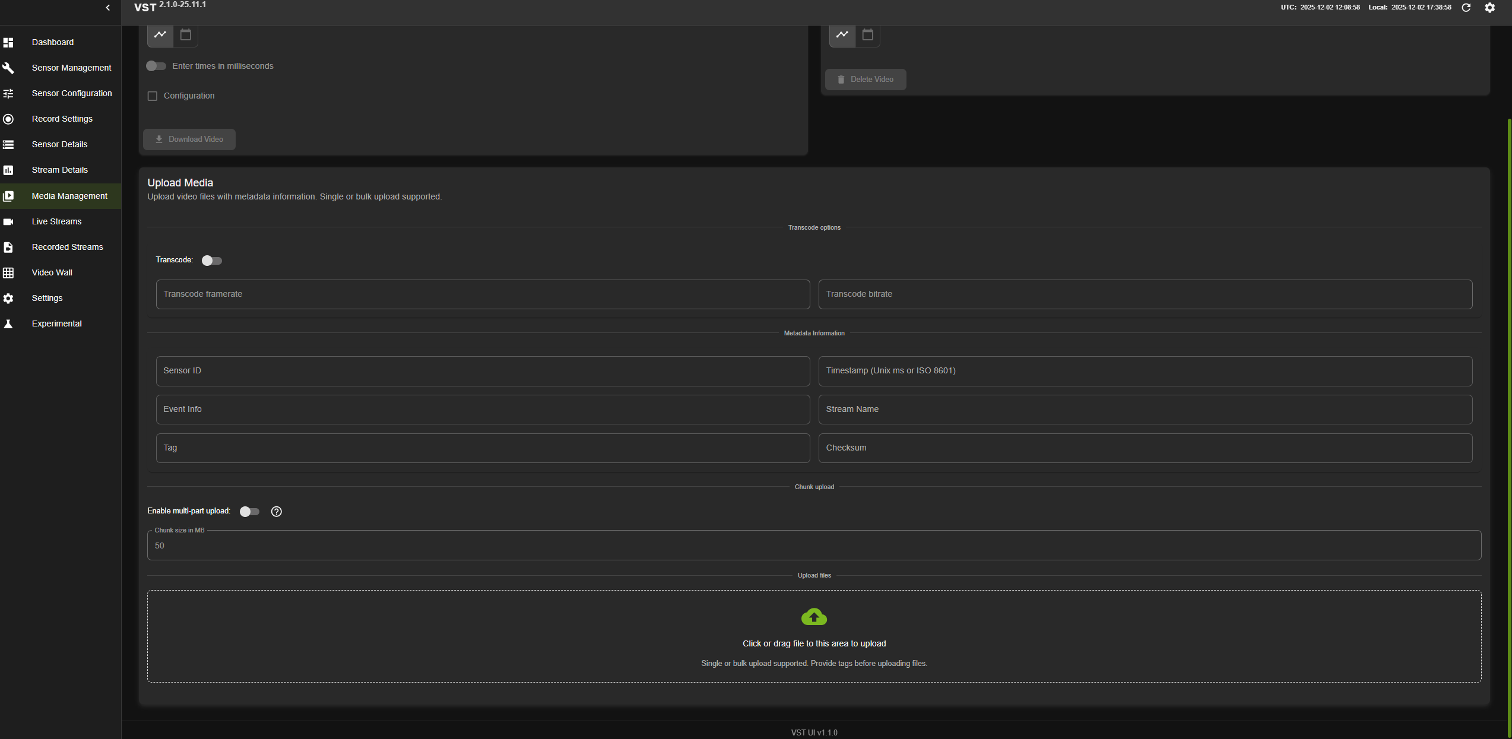Check the Configuration checkbox
The width and height of the screenshot is (1512, 739).
coord(153,96)
